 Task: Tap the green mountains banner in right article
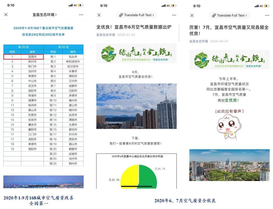[x=230, y=60]
